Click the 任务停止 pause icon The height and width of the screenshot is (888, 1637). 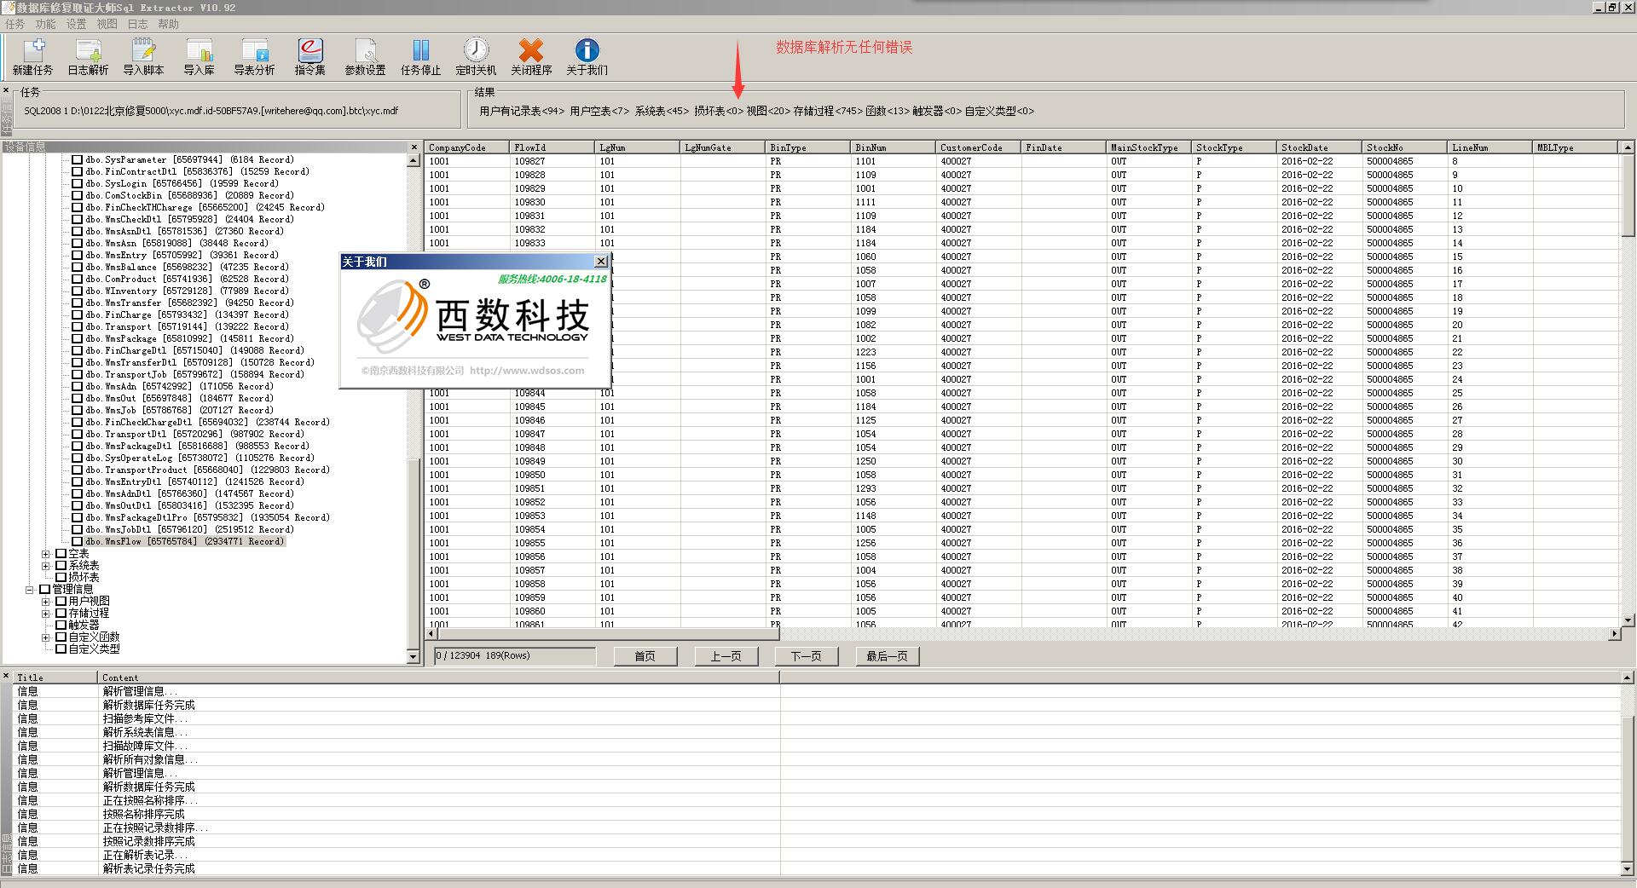click(x=420, y=56)
